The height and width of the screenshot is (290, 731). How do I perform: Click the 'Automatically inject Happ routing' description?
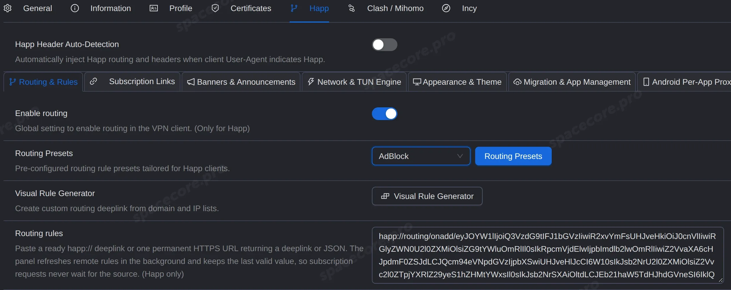coord(170,59)
